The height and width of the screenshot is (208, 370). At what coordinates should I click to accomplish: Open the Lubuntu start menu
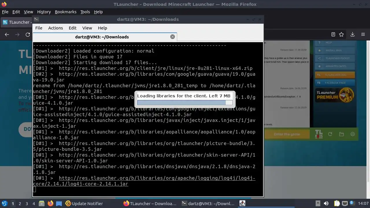(x=4, y=203)
